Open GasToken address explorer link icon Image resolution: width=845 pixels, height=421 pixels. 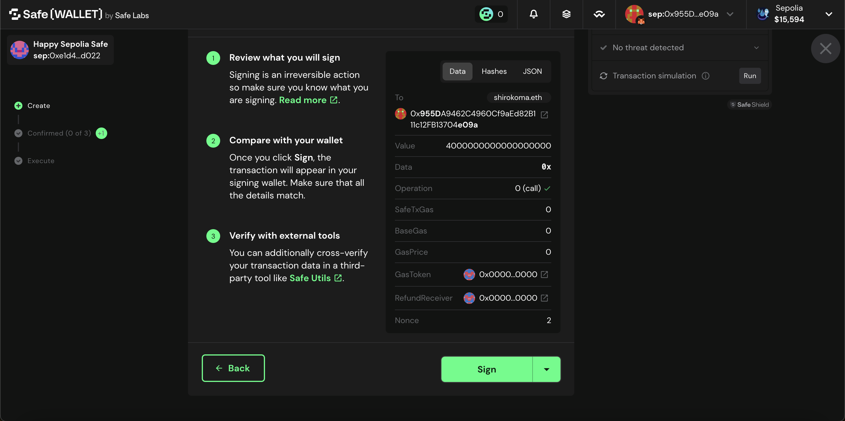pos(544,275)
